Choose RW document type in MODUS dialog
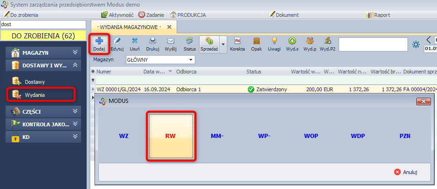This screenshot has height=189, width=437. click(170, 136)
